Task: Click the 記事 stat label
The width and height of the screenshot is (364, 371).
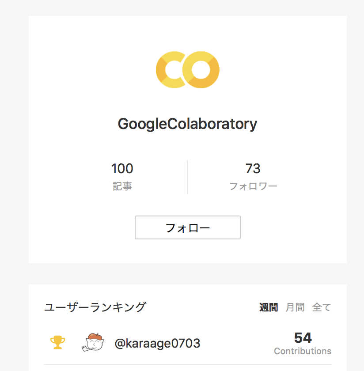Action: [122, 185]
